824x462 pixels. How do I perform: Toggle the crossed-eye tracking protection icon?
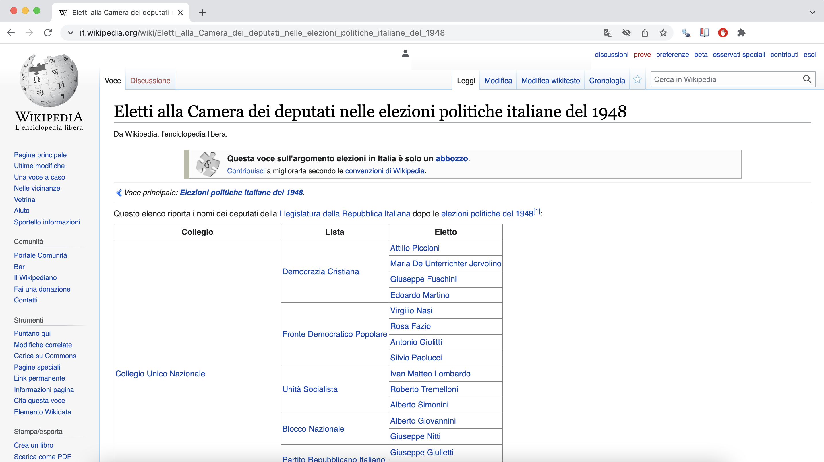point(626,33)
